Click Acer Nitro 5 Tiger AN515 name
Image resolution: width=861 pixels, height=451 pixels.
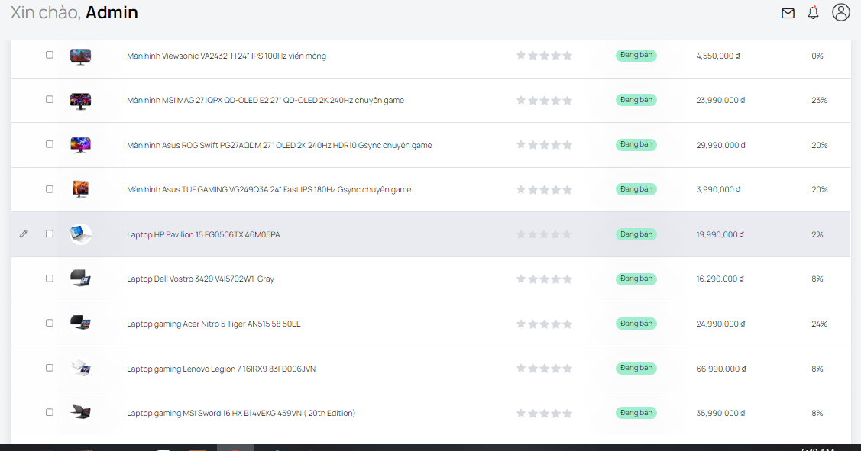pyautogui.click(x=214, y=324)
